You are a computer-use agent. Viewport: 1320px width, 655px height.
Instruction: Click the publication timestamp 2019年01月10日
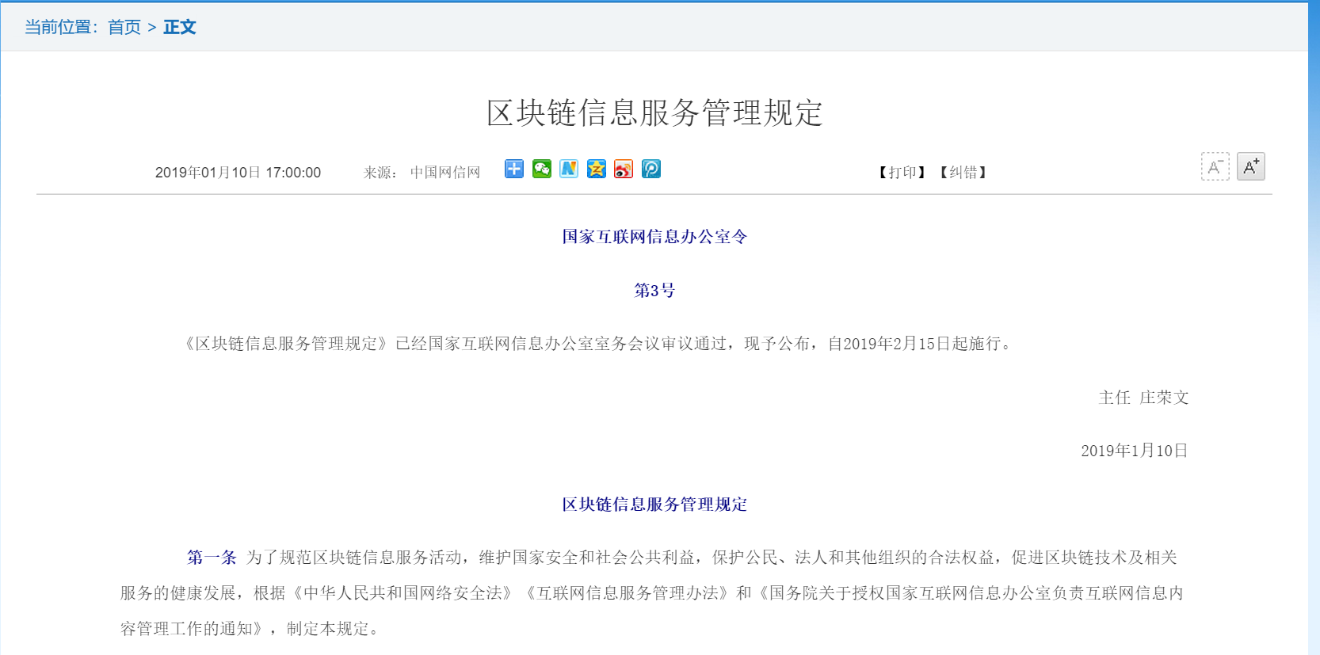point(238,173)
